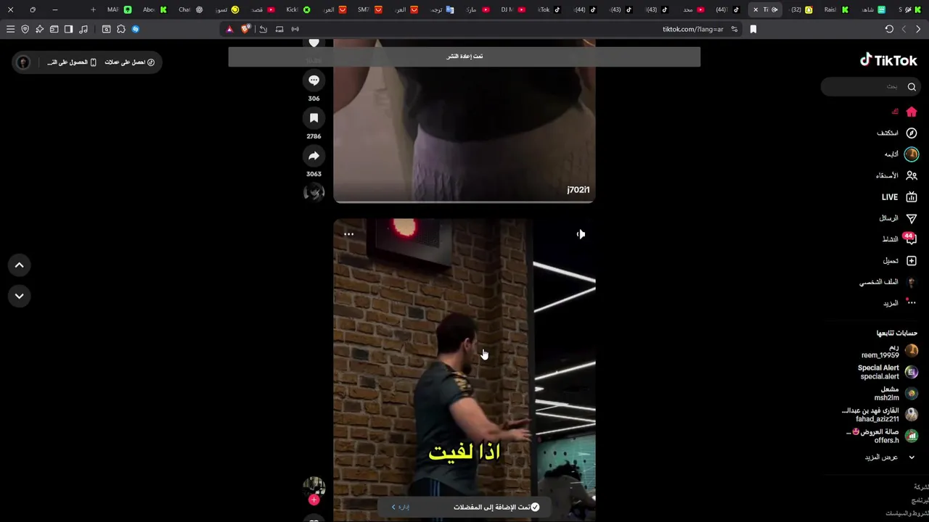Screen dimensions: 929x522
Task: Go back with the browser left arrow
Action: click(x=904, y=29)
